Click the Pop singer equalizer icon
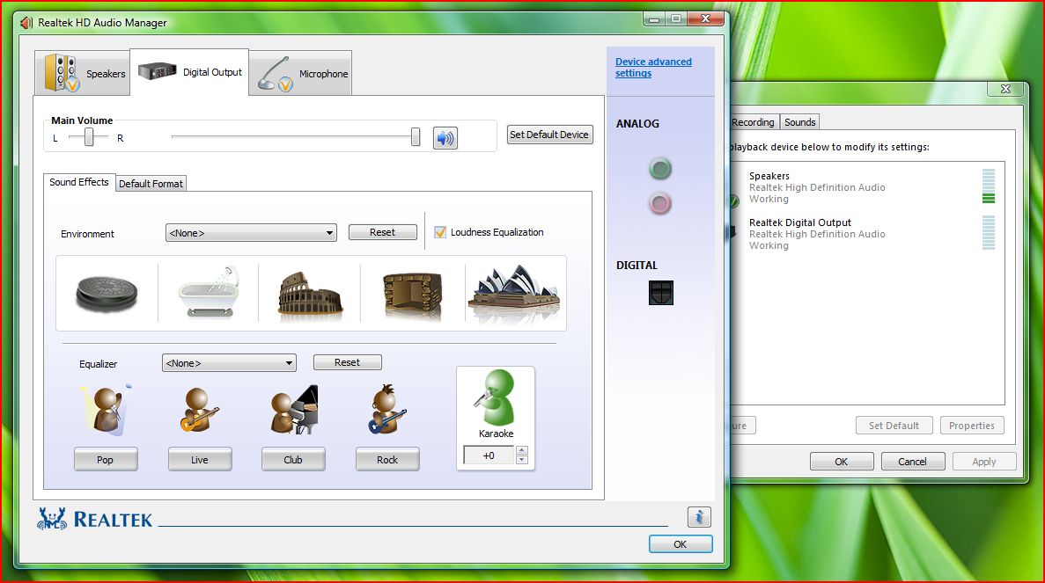This screenshot has height=583, width=1045. (x=107, y=409)
